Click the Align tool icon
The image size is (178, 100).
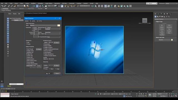click(x=96, y=6)
